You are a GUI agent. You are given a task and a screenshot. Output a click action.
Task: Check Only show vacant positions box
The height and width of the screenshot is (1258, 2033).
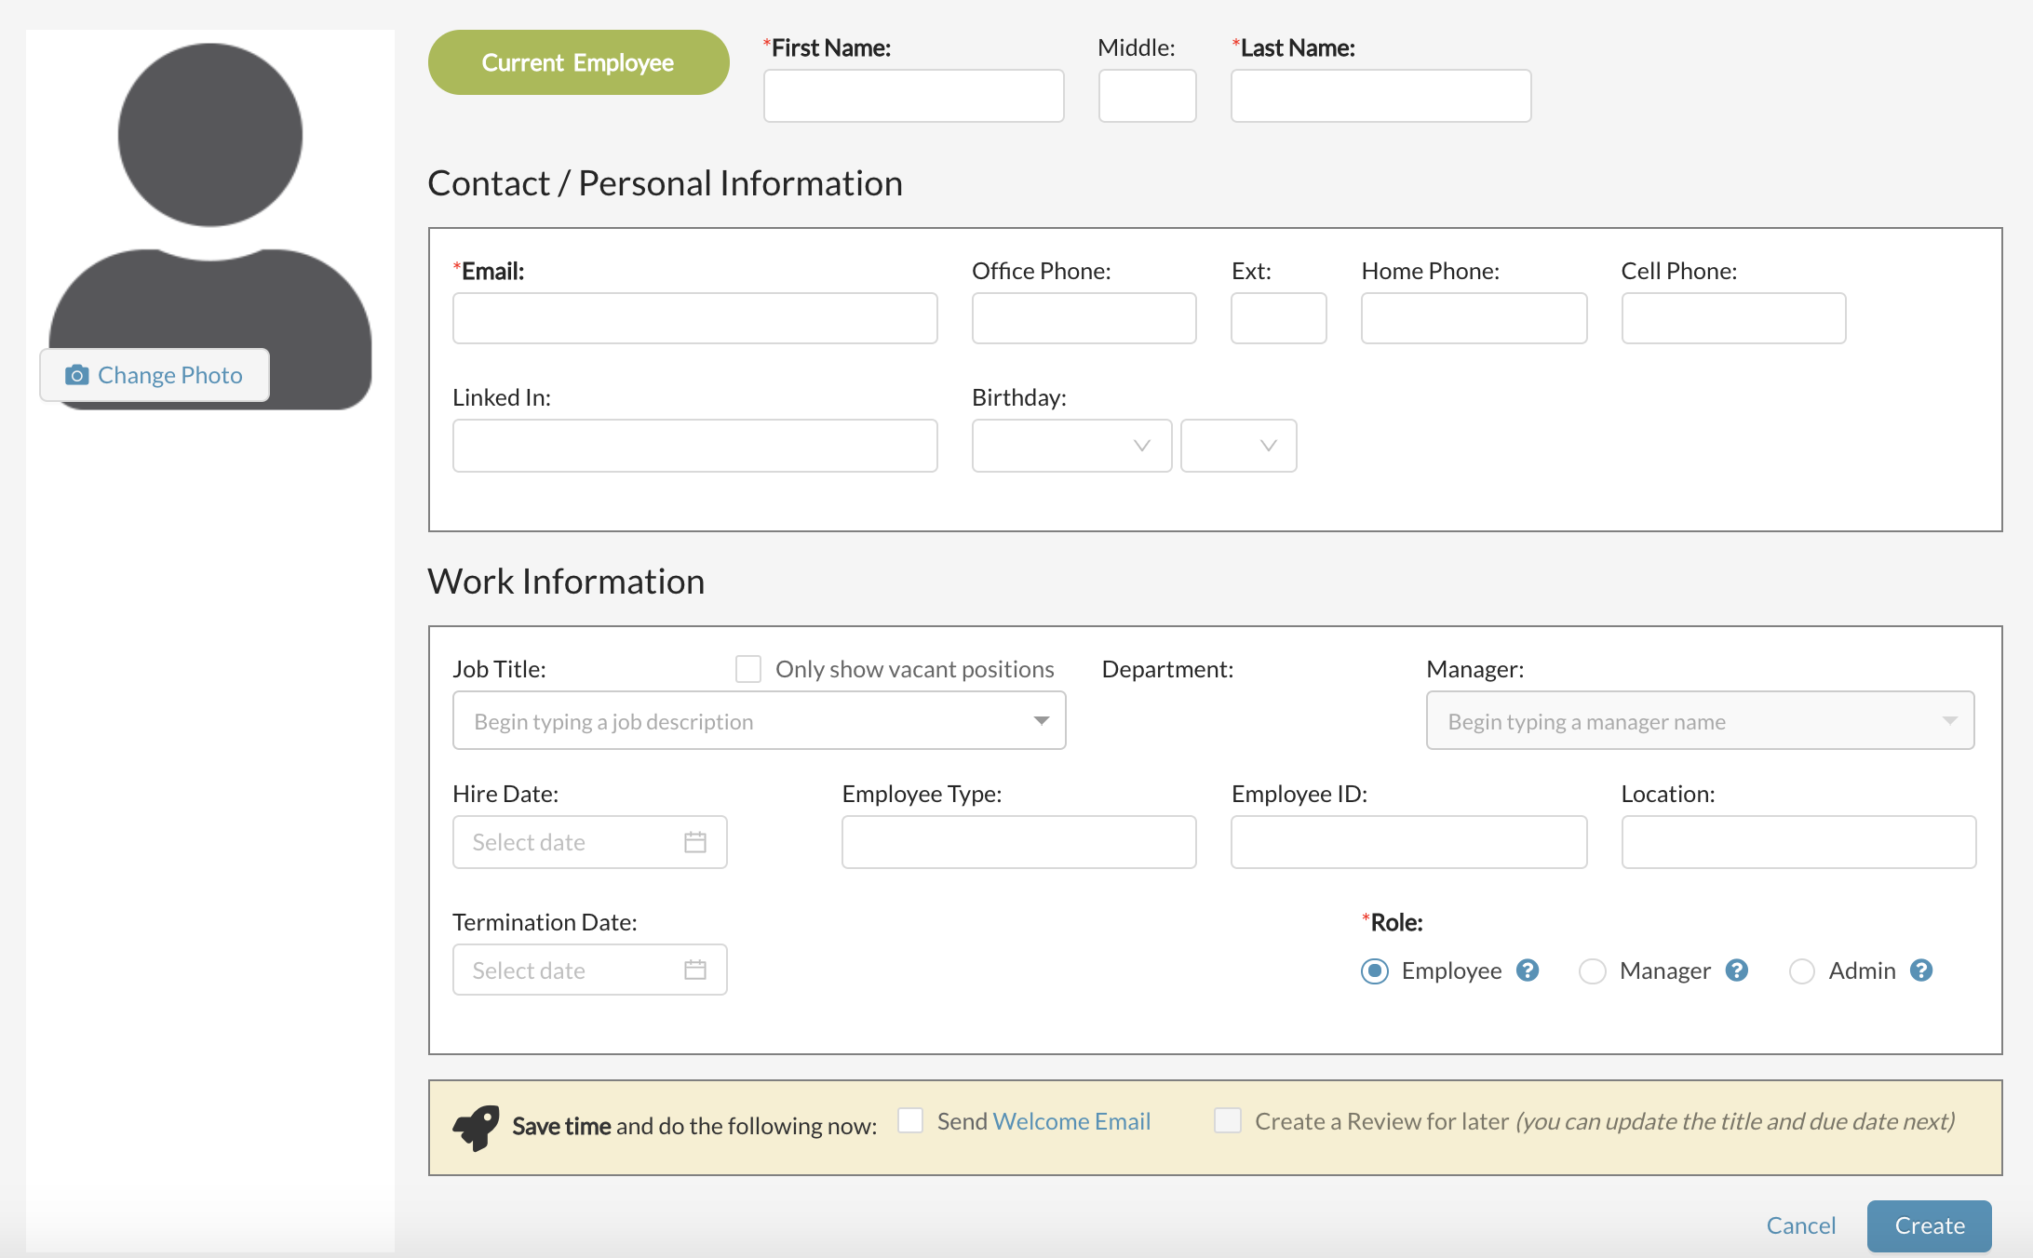point(748,669)
